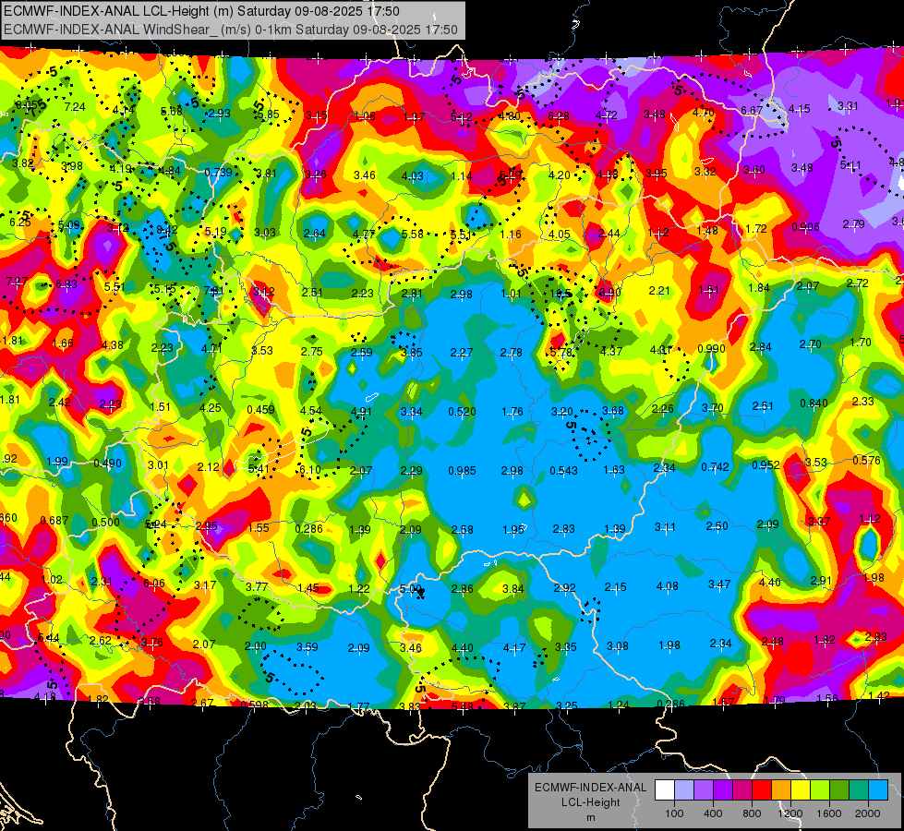Click the LCL-Height title line at top
The width and height of the screenshot is (904, 831).
[x=201, y=11]
